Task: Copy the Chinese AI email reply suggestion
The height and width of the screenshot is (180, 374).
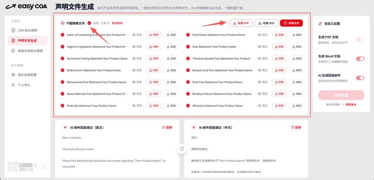Action: pos(296,127)
